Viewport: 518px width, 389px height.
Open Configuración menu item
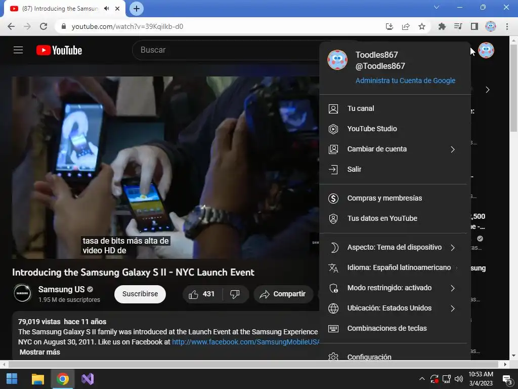coord(395,356)
